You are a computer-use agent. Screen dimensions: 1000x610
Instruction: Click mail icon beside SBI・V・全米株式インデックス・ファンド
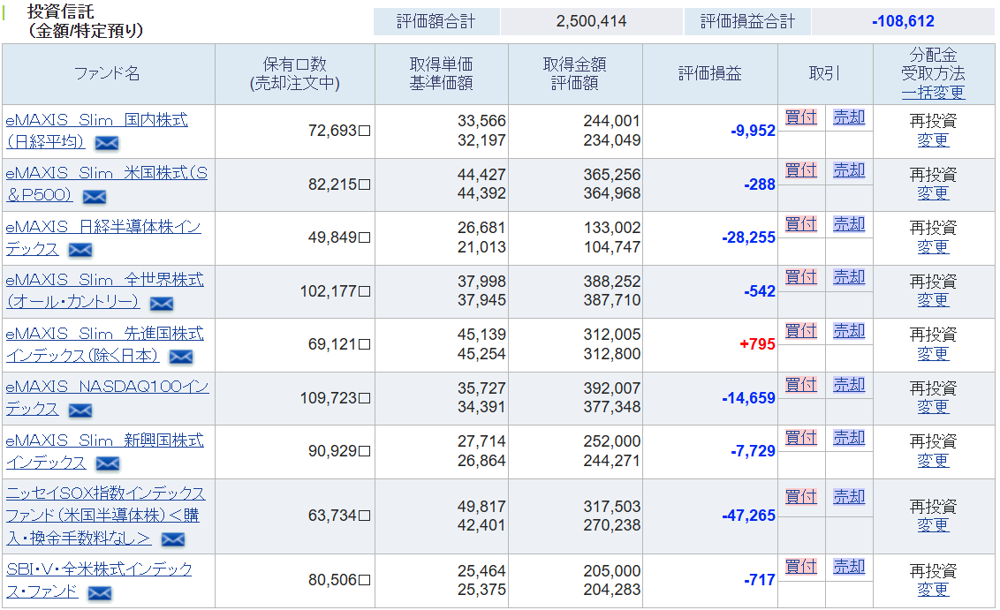tap(100, 593)
